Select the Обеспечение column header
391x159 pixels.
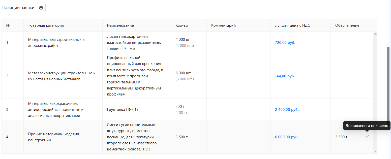tap(347, 25)
